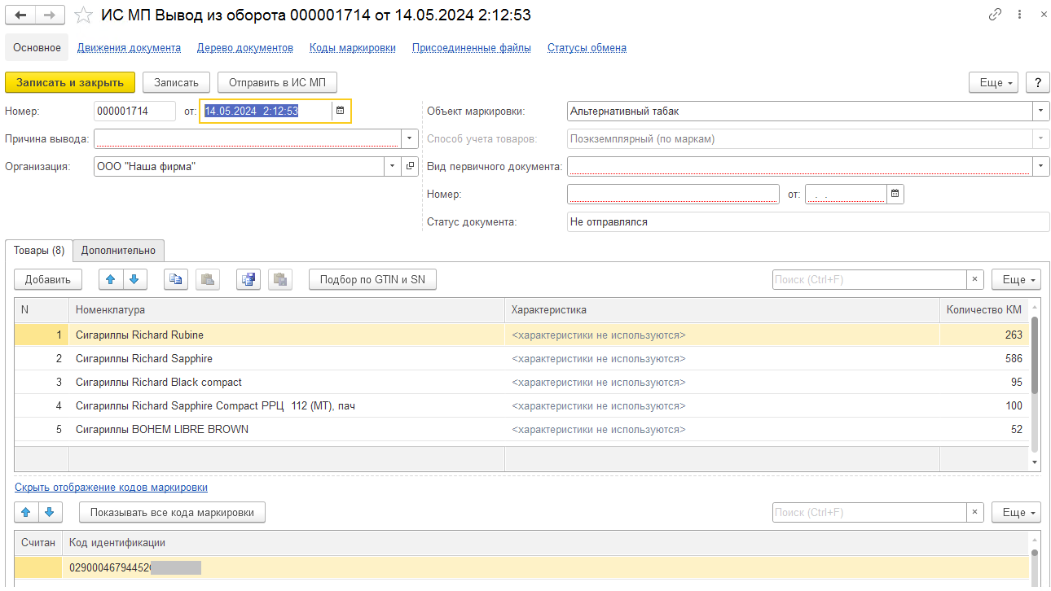The height and width of the screenshot is (591, 1051).
Task: Open the calendar picker for document date
Action: 341,111
